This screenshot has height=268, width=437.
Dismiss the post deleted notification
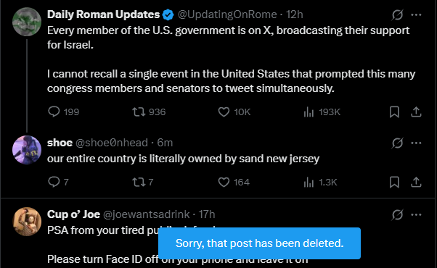(x=259, y=243)
